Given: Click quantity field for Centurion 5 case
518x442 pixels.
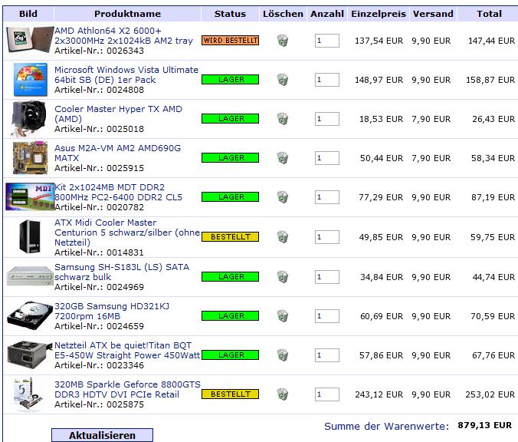Looking at the screenshot, I should pyautogui.click(x=327, y=237).
